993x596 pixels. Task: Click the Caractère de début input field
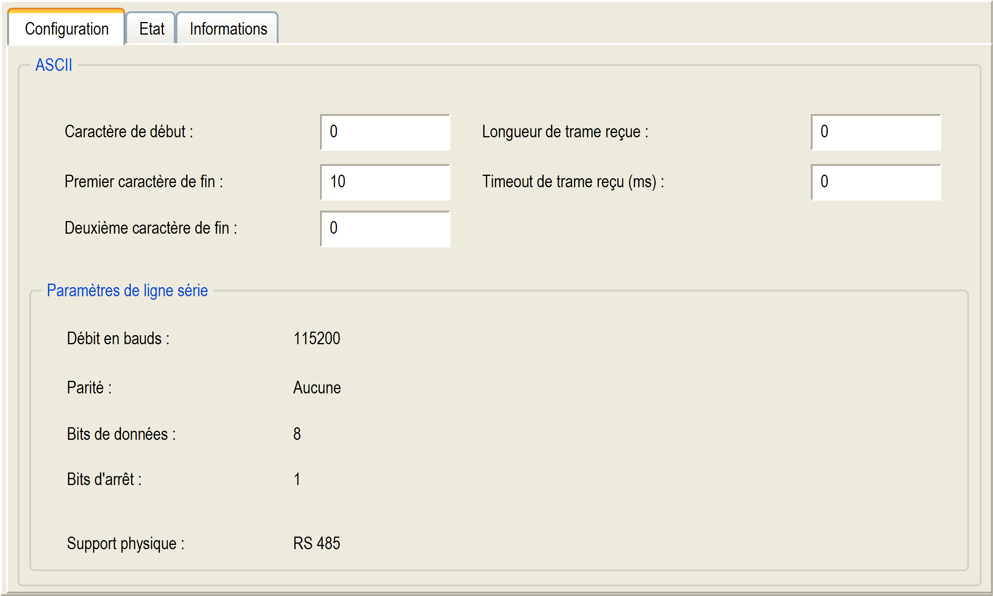(x=385, y=132)
